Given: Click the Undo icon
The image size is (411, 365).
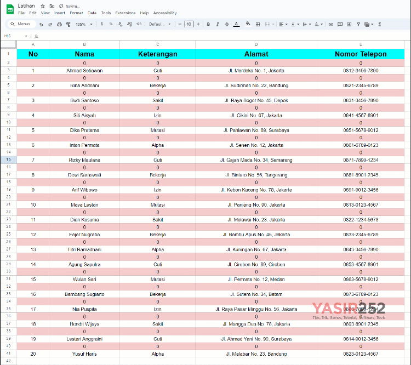Looking at the screenshot, I should (x=41, y=24).
